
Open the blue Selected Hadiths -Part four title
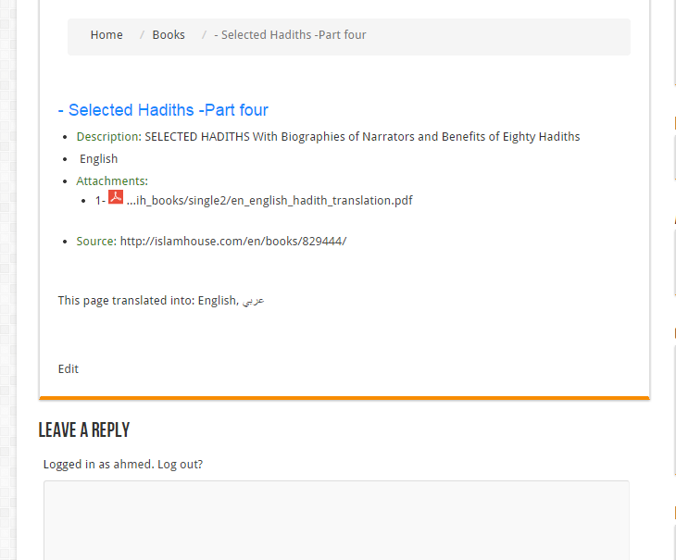click(163, 110)
